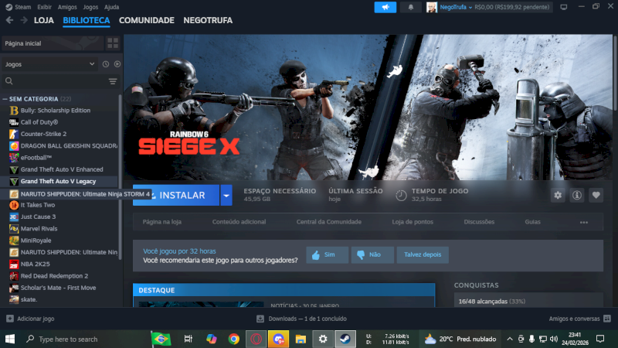The height and width of the screenshot is (348, 618).
Task: Open Conteúdo adicional link
Action: [239, 222]
